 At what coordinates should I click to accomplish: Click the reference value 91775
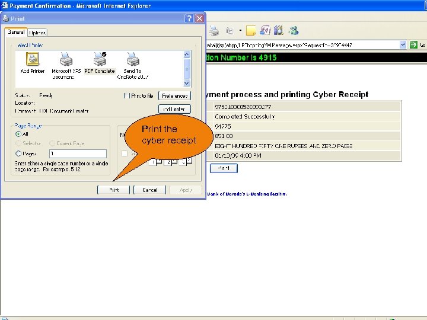point(223,127)
